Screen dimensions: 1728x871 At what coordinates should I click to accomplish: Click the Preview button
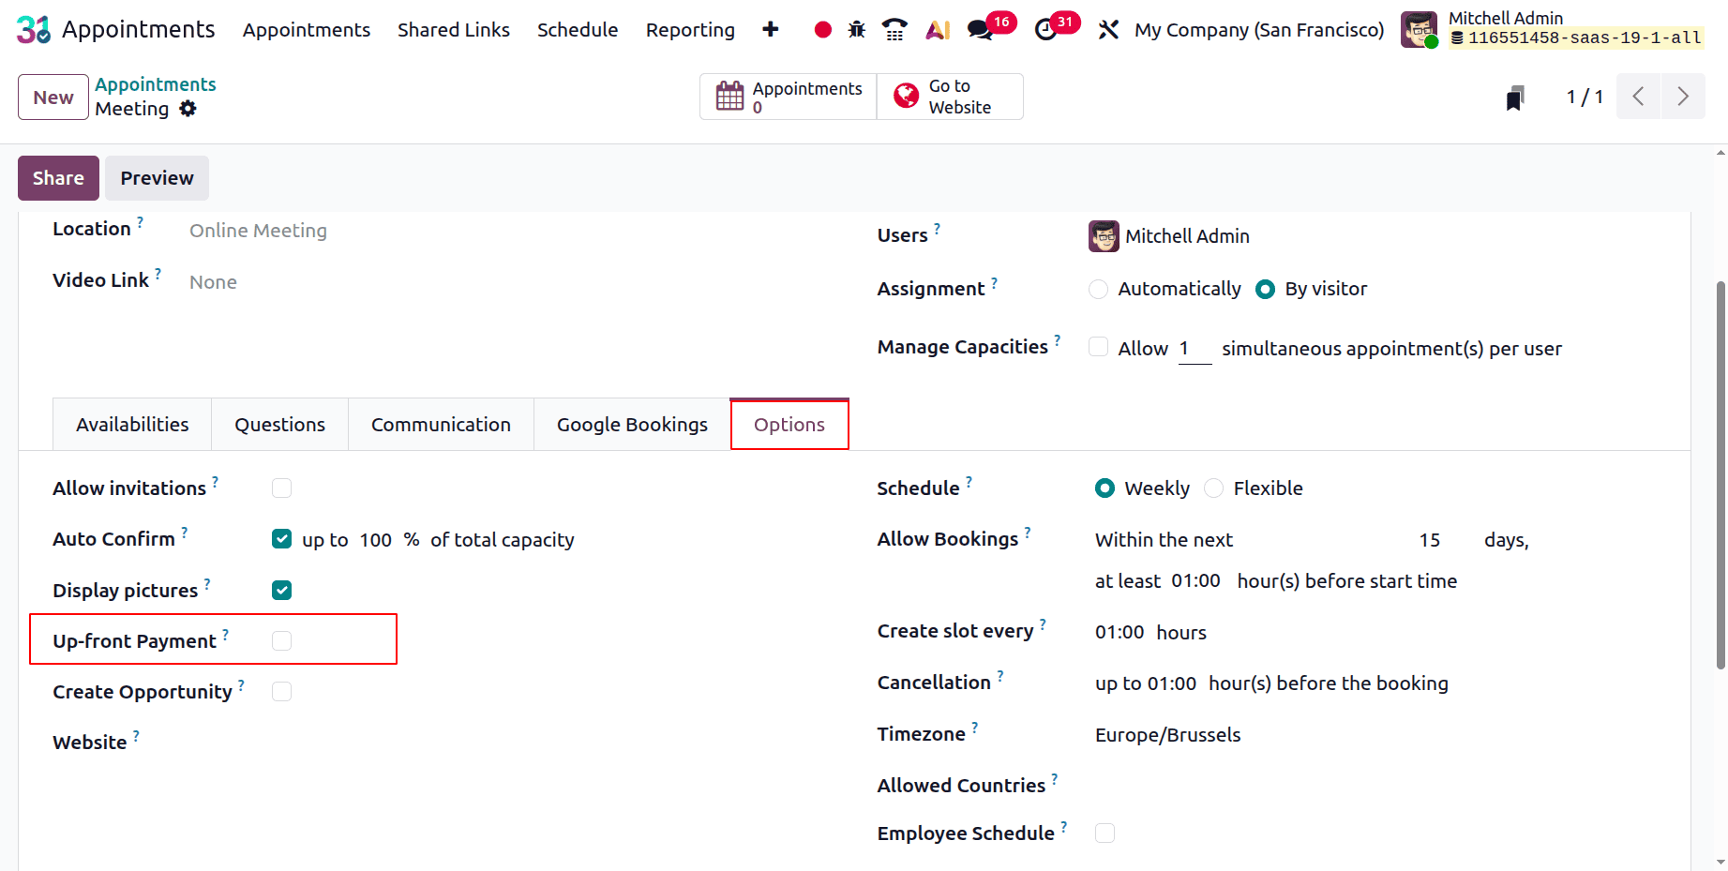coord(157,178)
